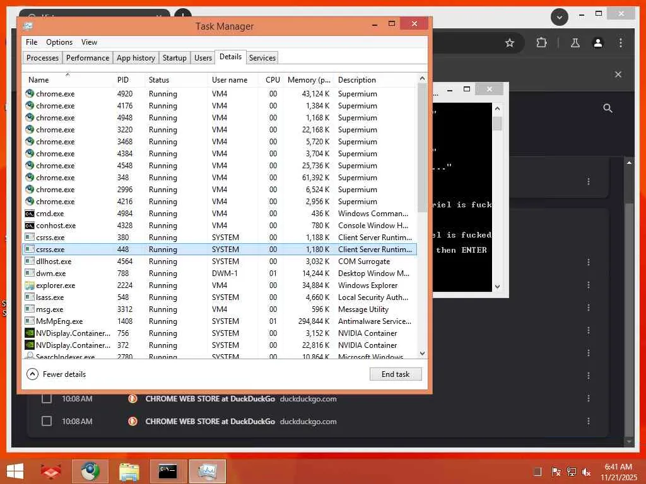This screenshot has height=484, width=646.
Task: Switch to the Processes tab
Action: point(42,57)
